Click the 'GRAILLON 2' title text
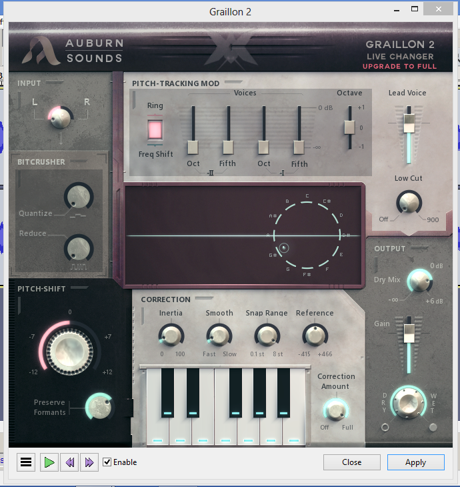The image size is (460, 487). (x=400, y=45)
